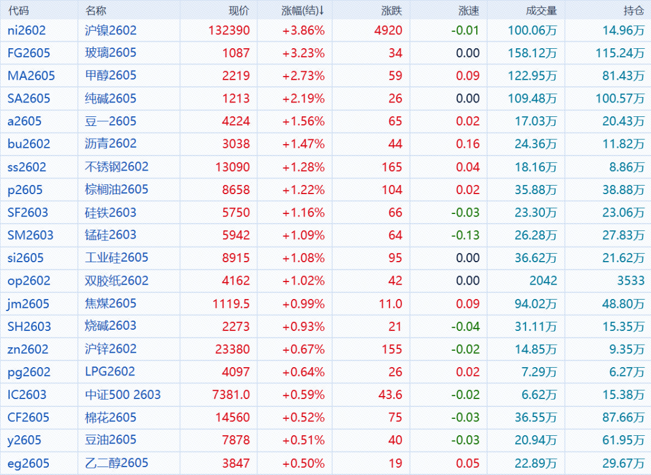This screenshot has height=475, width=651.
Task: Select the 双胶纸2602 volume cell 2042
Action: [x=543, y=281]
